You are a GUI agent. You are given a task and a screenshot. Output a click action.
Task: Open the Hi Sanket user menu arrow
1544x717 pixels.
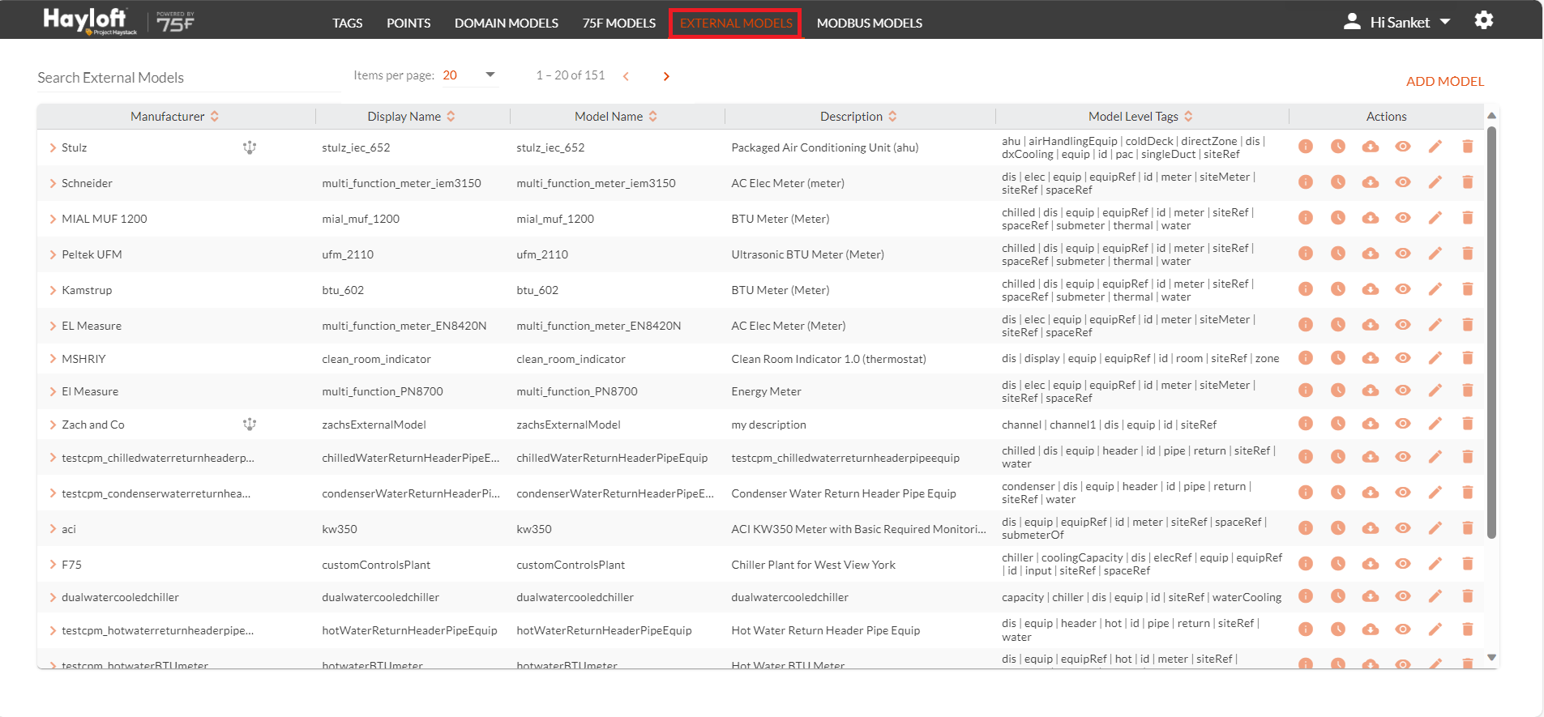(1445, 22)
